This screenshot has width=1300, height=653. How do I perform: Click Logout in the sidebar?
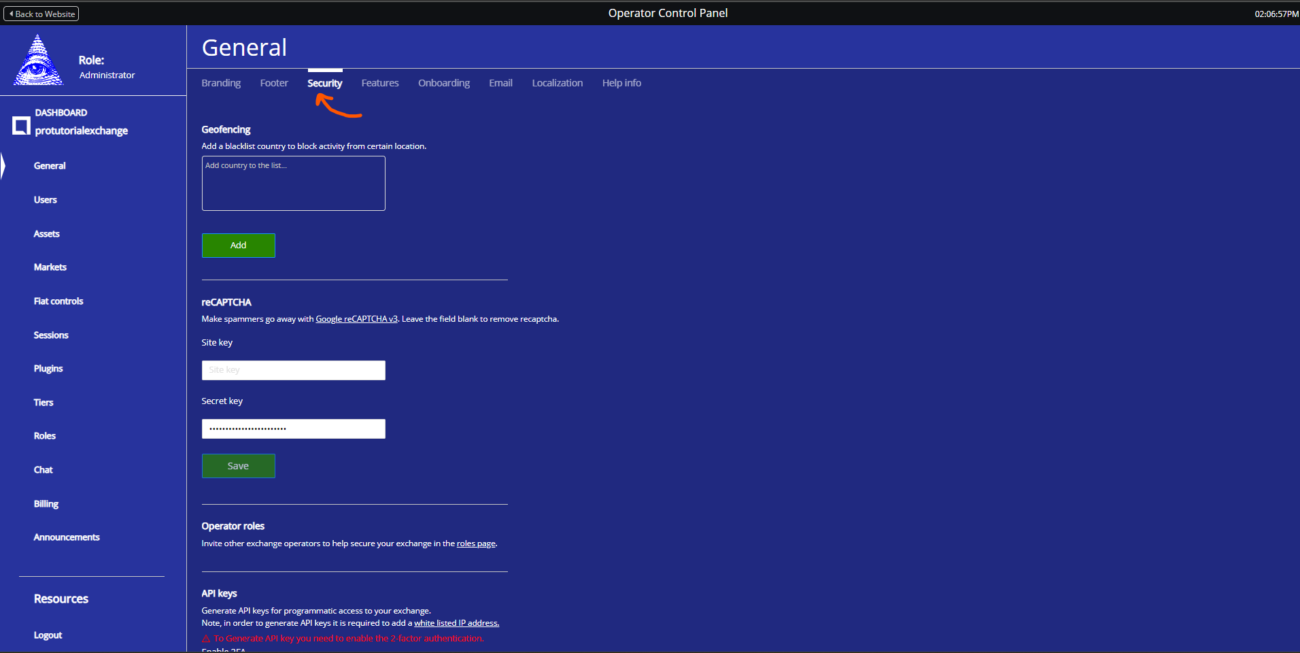click(x=48, y=635)
